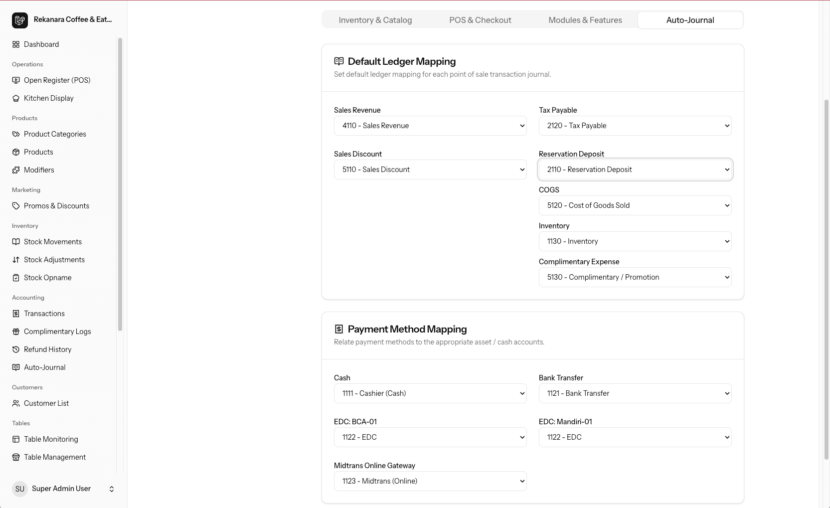Open the Refund History page link

click(x=48, y=349)
